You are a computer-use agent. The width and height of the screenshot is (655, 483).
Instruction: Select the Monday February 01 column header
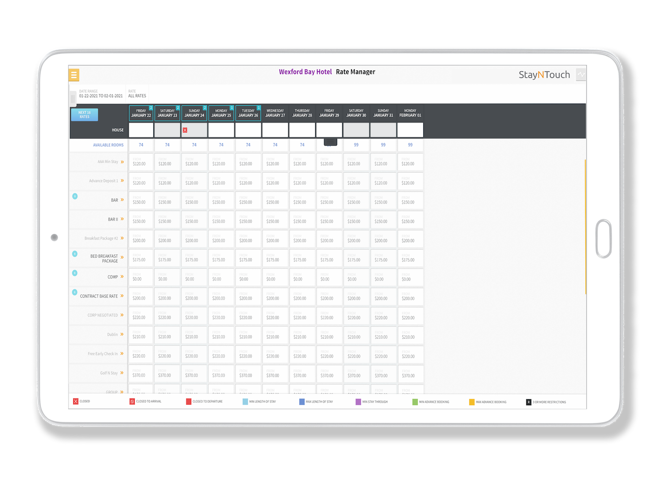pyautogui.click(x=410, y=113)
